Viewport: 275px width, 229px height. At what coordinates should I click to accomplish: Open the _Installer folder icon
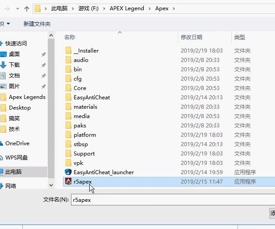(68, 51)
